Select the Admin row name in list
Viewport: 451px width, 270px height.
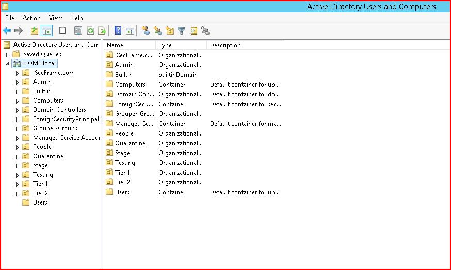tap(124, 64)
